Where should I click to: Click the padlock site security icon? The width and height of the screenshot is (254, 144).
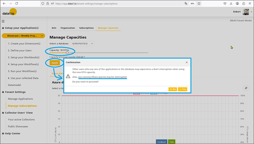[48, 3]
